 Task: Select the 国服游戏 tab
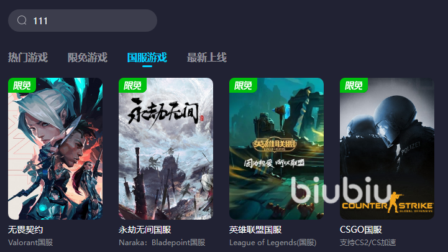[x=147, y=57]
